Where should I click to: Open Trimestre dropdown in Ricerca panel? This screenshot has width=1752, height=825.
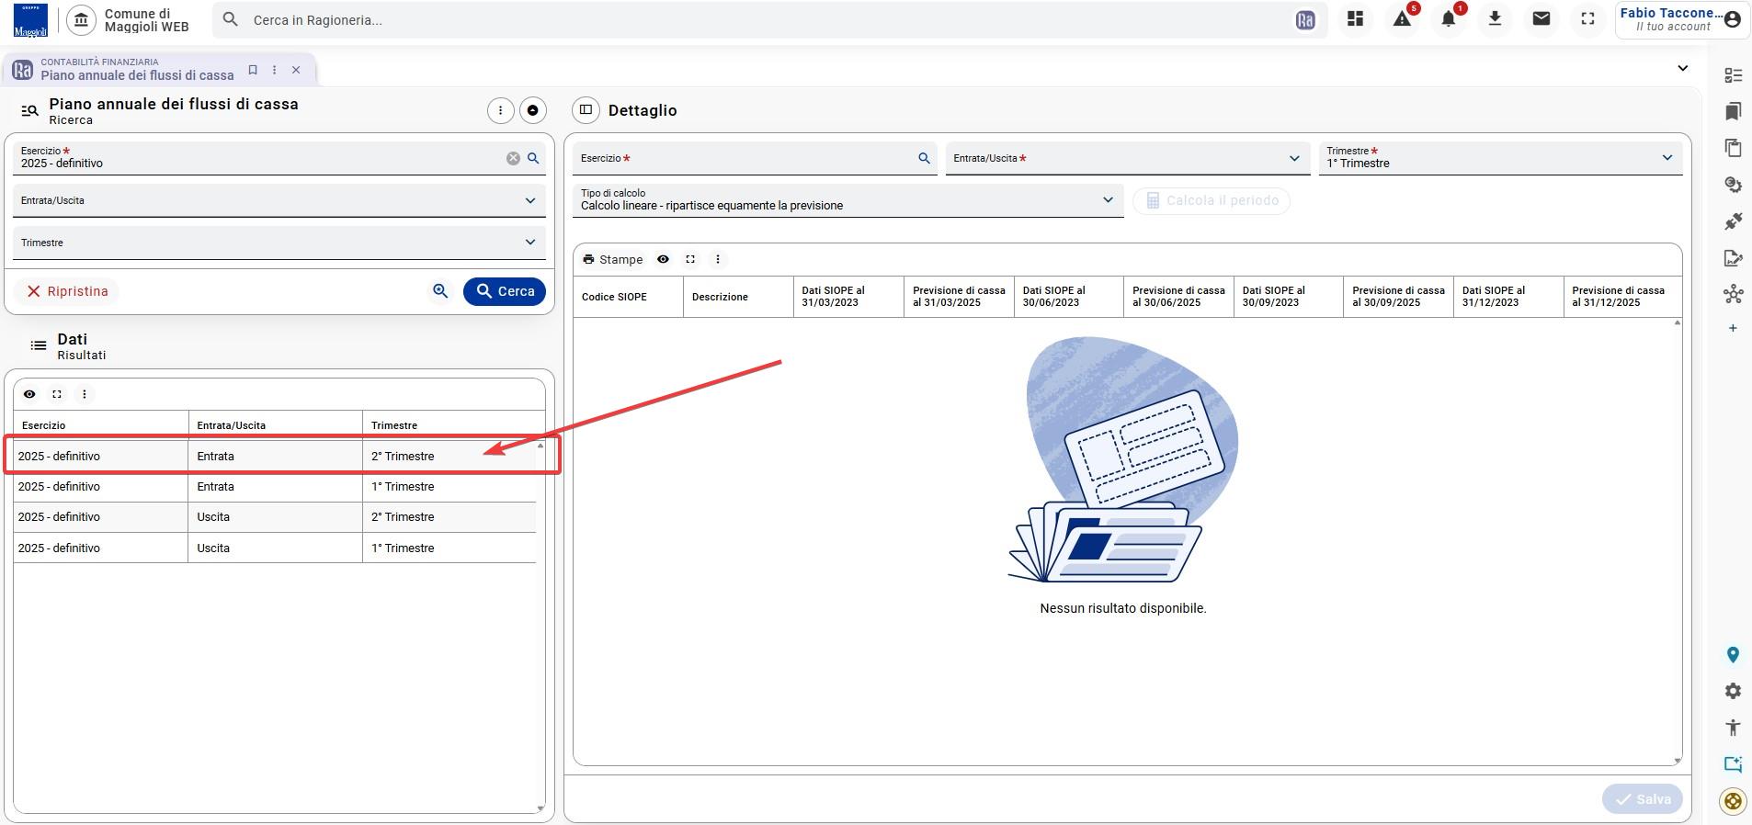tap(279, 243)
